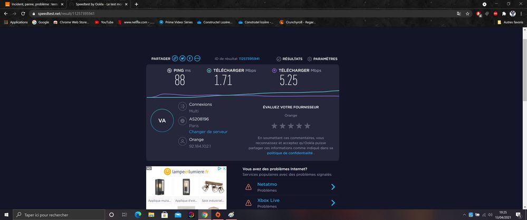Expand Xbox Live chevron arrow
Image resolution: width=527 pixels, height=220 pixels.
[333, 203]
